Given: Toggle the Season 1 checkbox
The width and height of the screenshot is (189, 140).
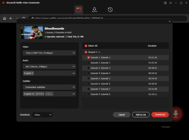Looking at the screenshot, I should 86,52.
